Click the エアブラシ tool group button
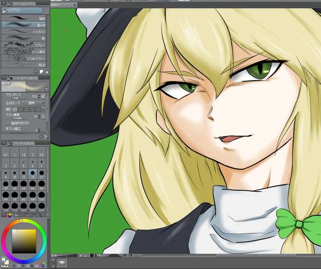The height and width of the screenshot is (269, 321). [22, 10]
